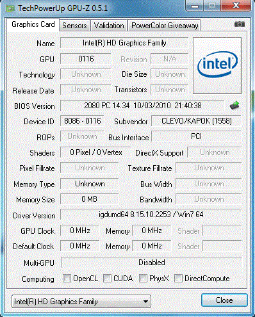Click the ROPs Unknown field

point(82,136)
